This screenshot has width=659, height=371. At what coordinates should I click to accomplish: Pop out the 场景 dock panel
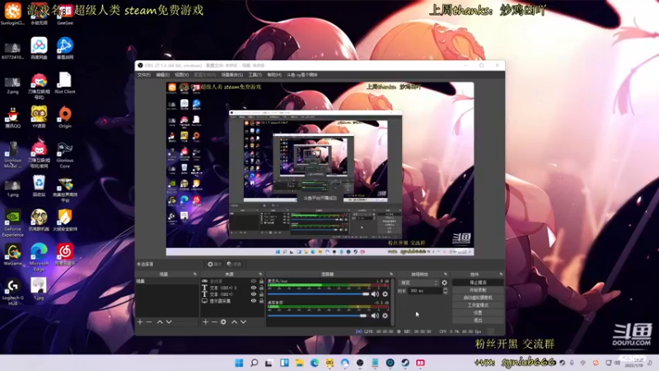click(194, 275)
